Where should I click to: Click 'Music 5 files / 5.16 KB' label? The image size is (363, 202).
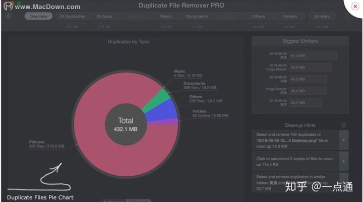(188, 74)
